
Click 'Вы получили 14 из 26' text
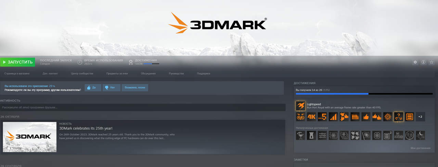[x=309, y=90]
